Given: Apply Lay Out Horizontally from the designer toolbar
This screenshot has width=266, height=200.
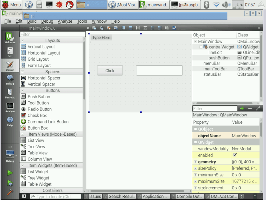Looking at the screenshot, I should [123, 28].
